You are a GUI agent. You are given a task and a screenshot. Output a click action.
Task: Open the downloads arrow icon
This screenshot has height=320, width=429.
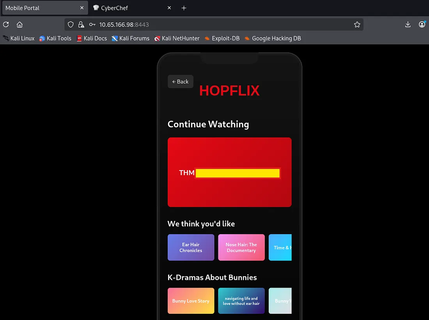[408, 25]
